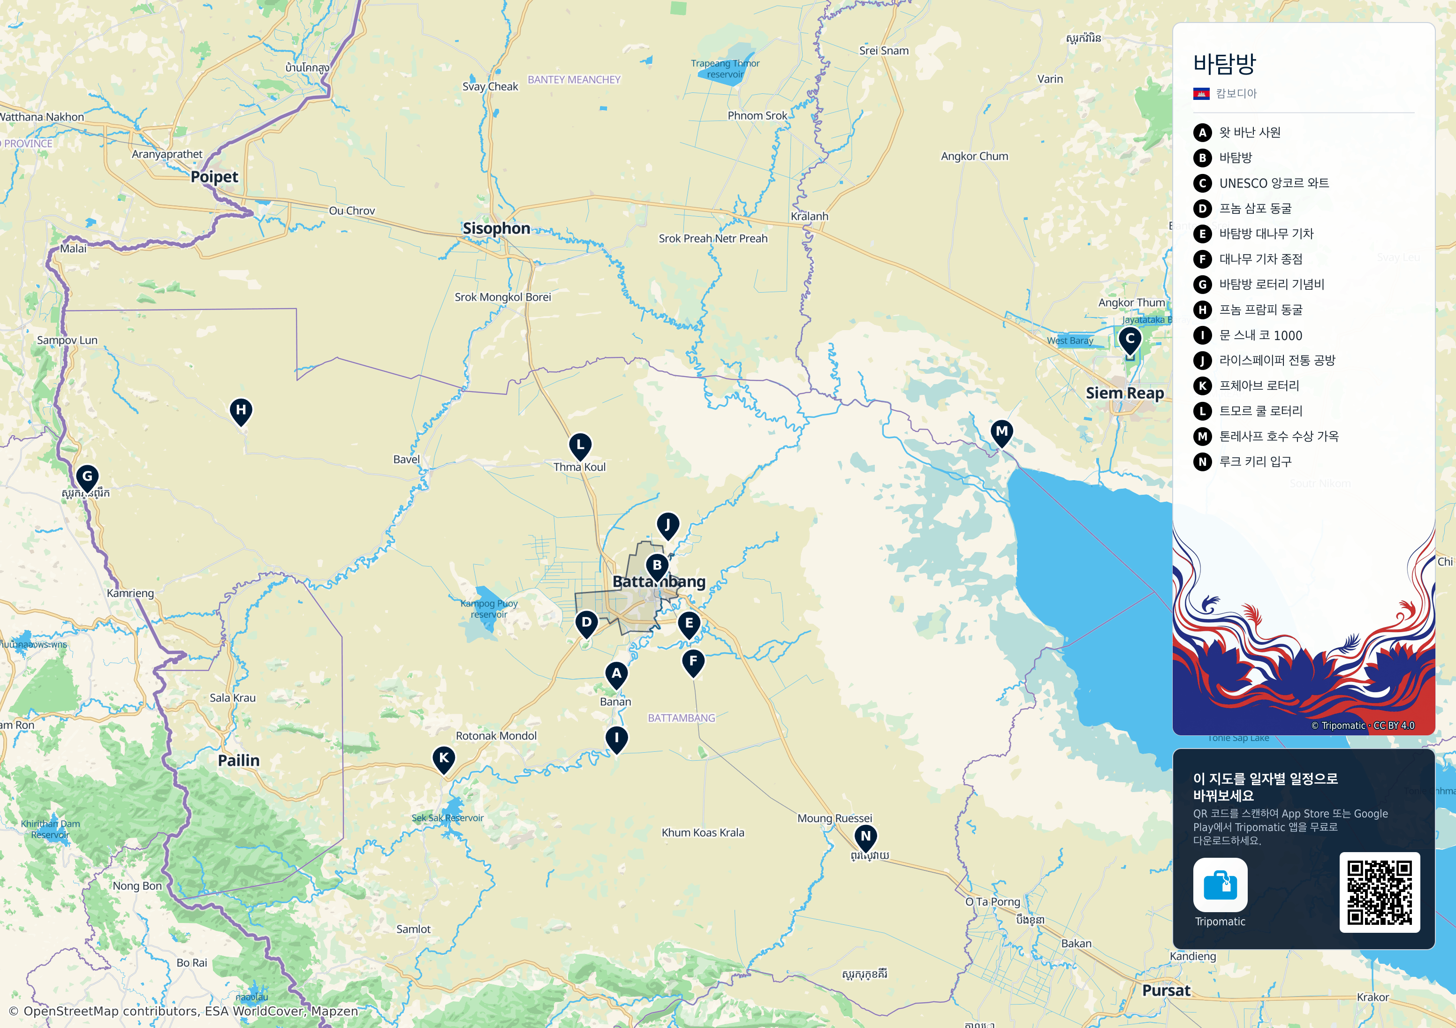Viewport: 1456px width, 1028px height.
Task: Click the QR code image
Action: tap(1379, 892)
